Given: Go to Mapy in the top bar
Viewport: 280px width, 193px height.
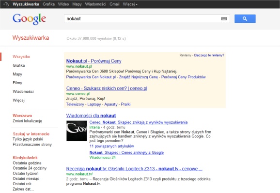Looking at the screenshot, I should tap(77, 4).
